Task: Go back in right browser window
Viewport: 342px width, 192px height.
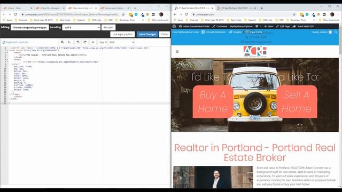Action: (175, 14)
